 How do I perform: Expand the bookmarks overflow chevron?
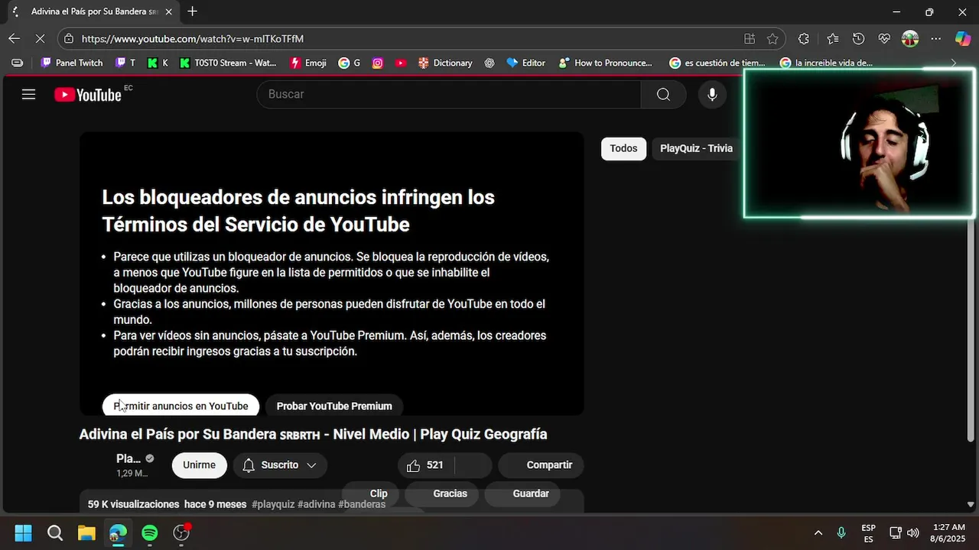point(953,63)
